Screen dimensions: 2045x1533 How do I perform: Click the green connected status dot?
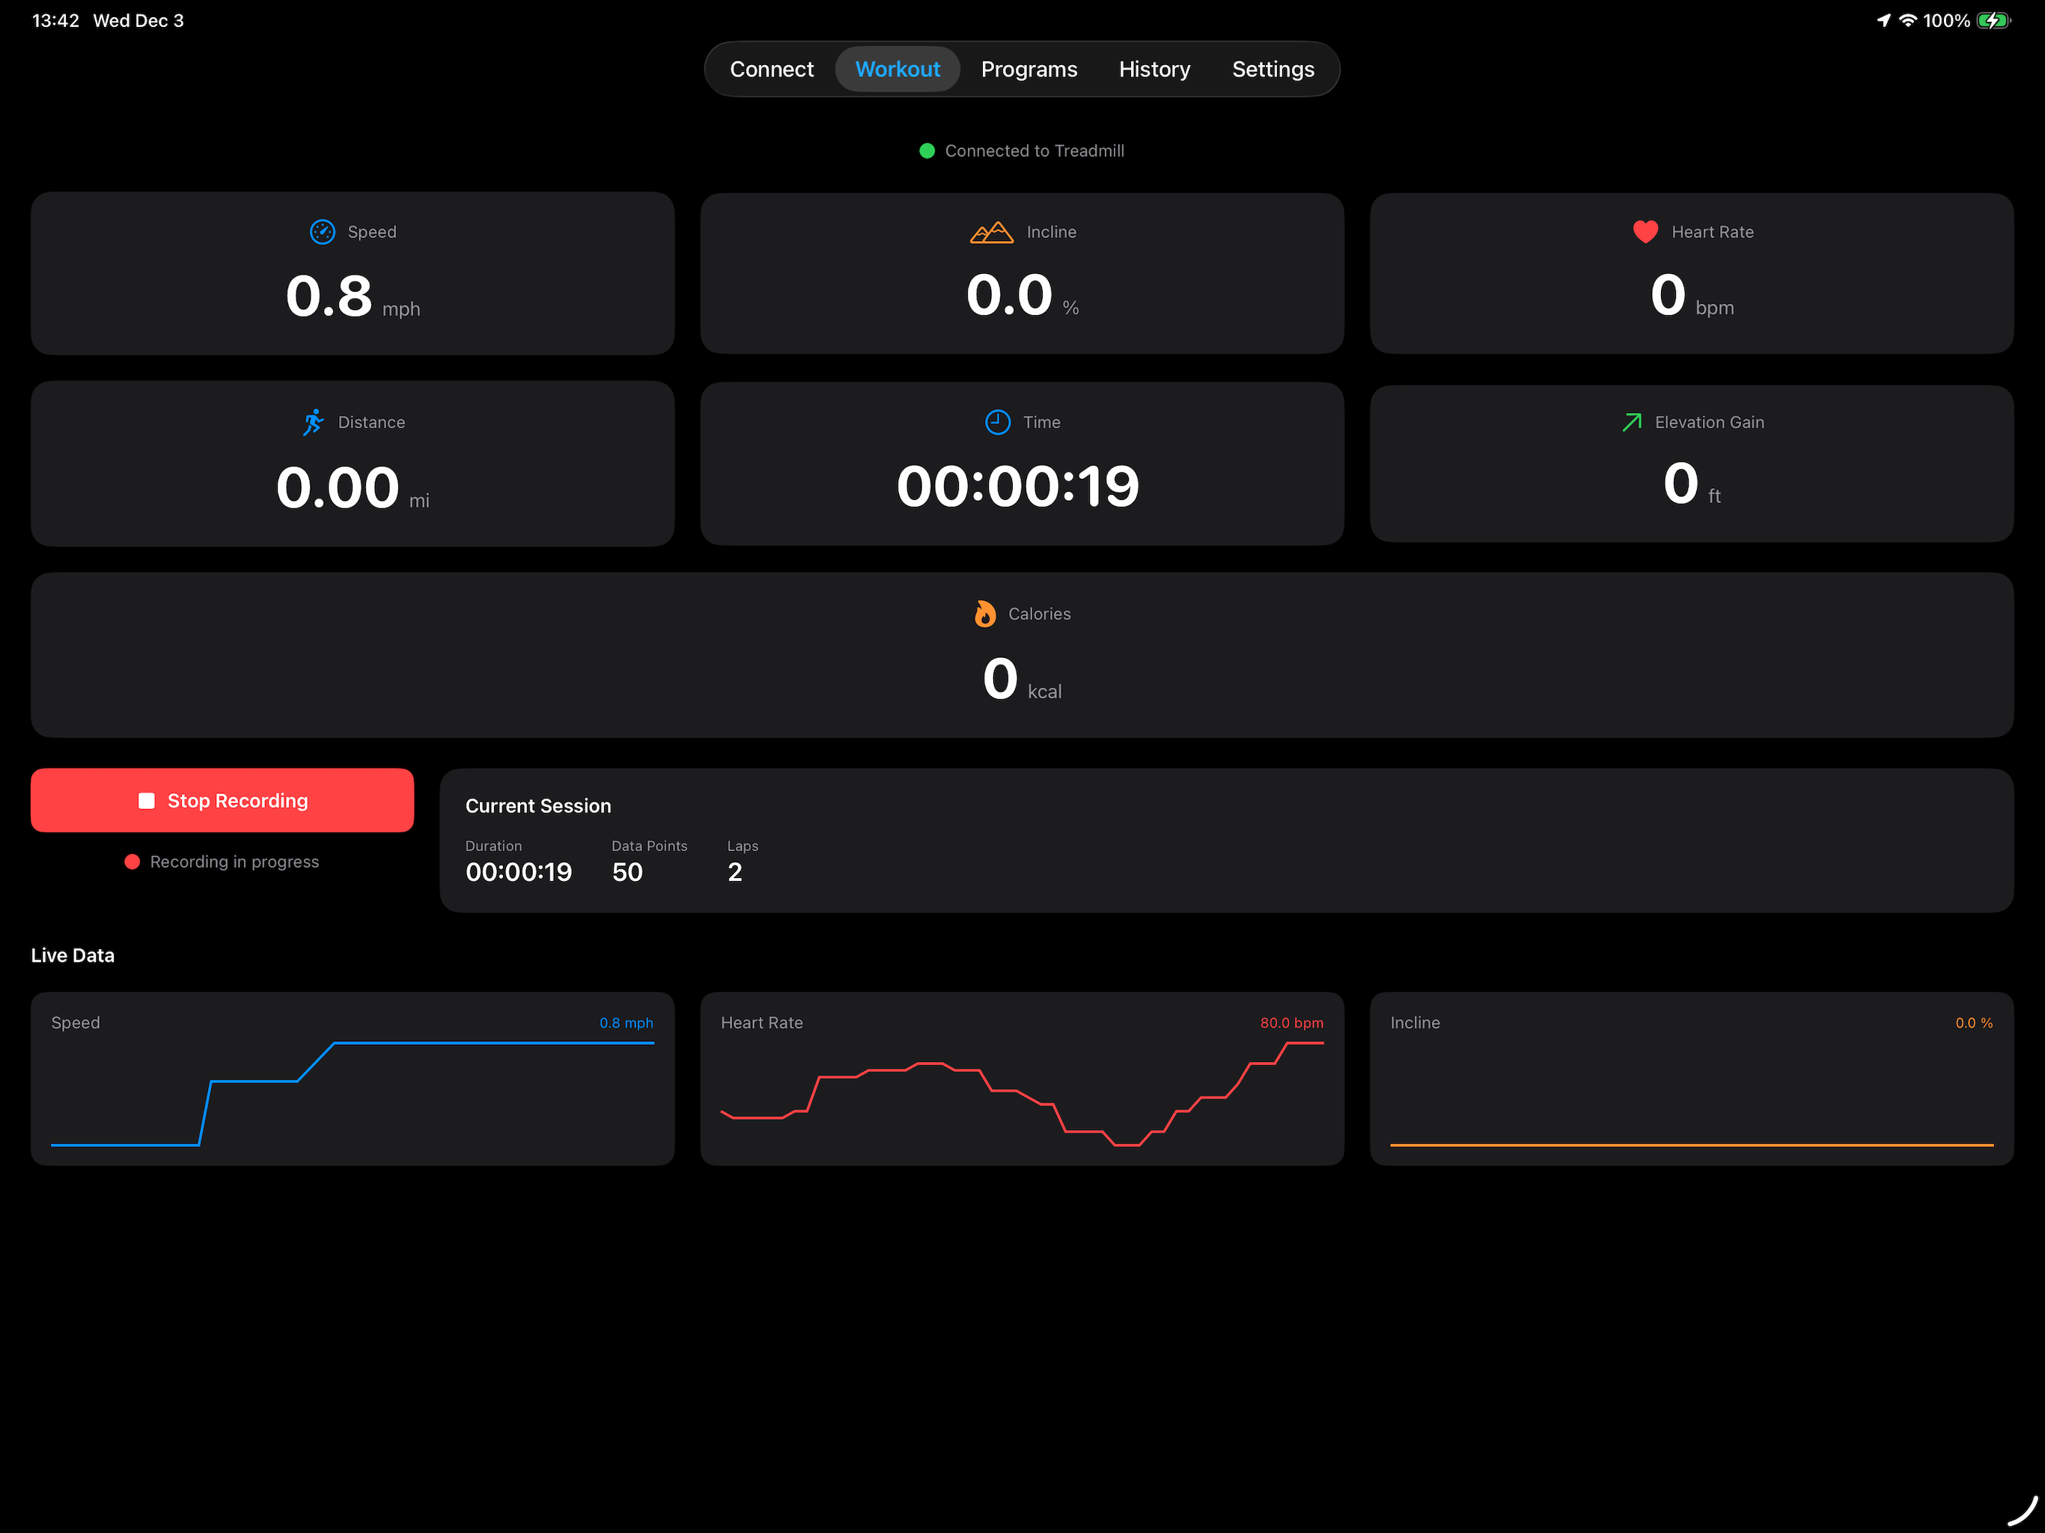click(x=927, y=150)
